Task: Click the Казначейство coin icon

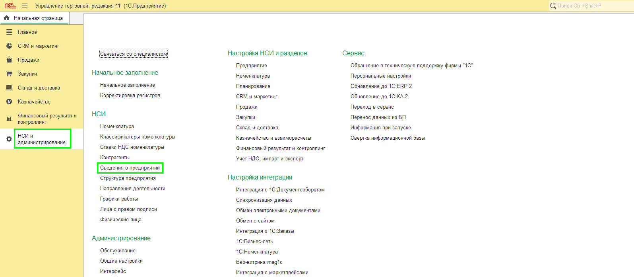Action: click(9, 101)
